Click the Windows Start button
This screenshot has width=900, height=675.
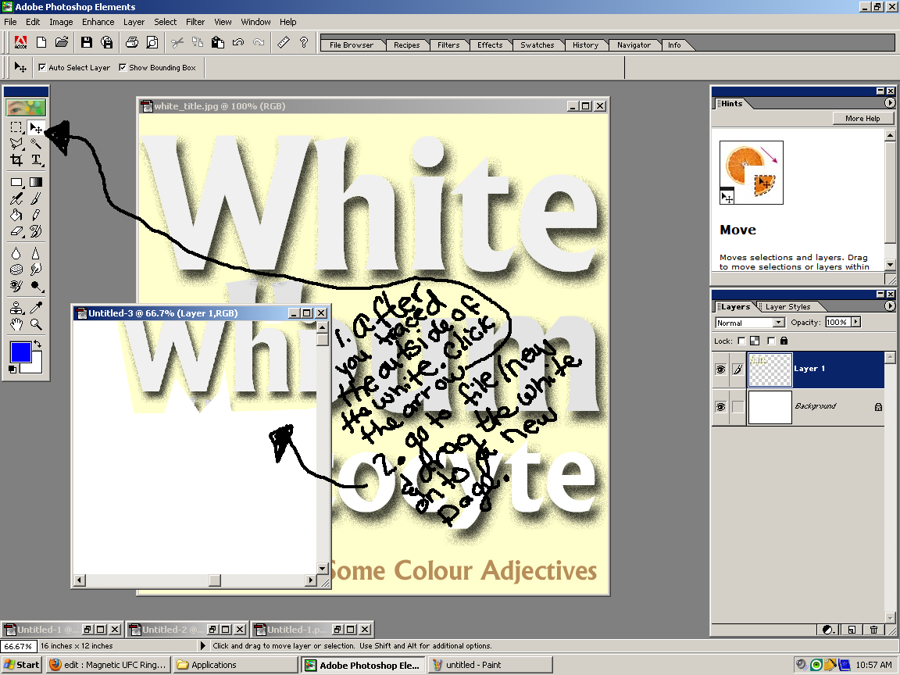coord(21,665)
